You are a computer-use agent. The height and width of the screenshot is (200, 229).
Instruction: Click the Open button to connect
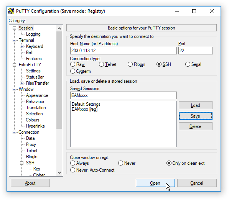pyautogui.click(x=155, y=183)
